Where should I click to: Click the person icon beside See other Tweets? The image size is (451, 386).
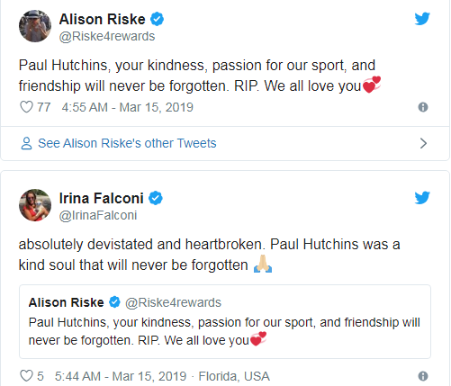(x=26, y=143)
